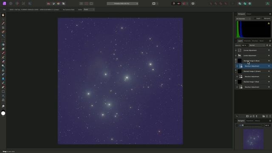Image resolution: width=272 pixels, height=153 pixels.
Task: Apply Auto White Balance from the toolbar
Action: [x=63, y=3]
